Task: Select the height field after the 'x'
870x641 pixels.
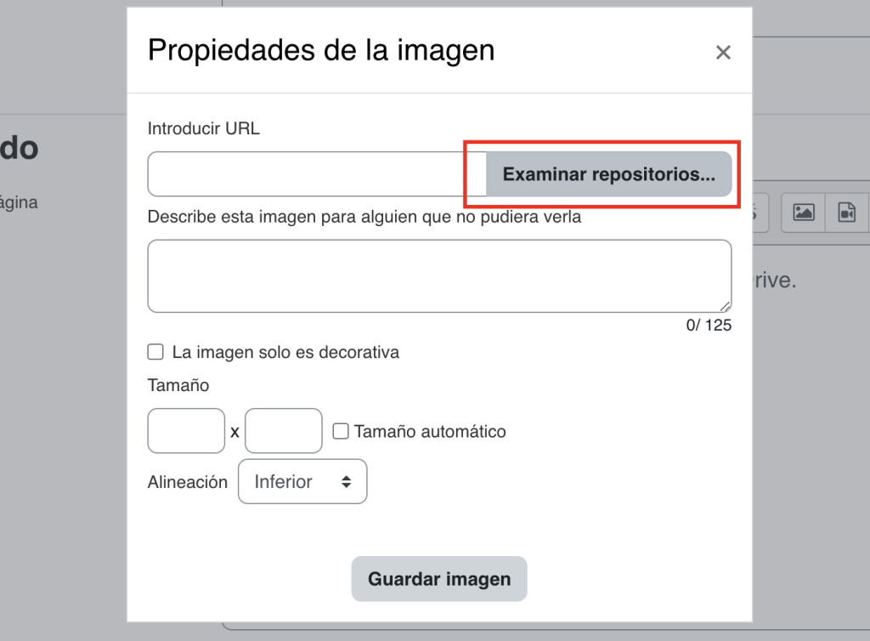Action: coord(284,431)
